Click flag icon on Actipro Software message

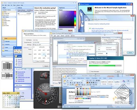pyautogui.click(x=32, y=11)
